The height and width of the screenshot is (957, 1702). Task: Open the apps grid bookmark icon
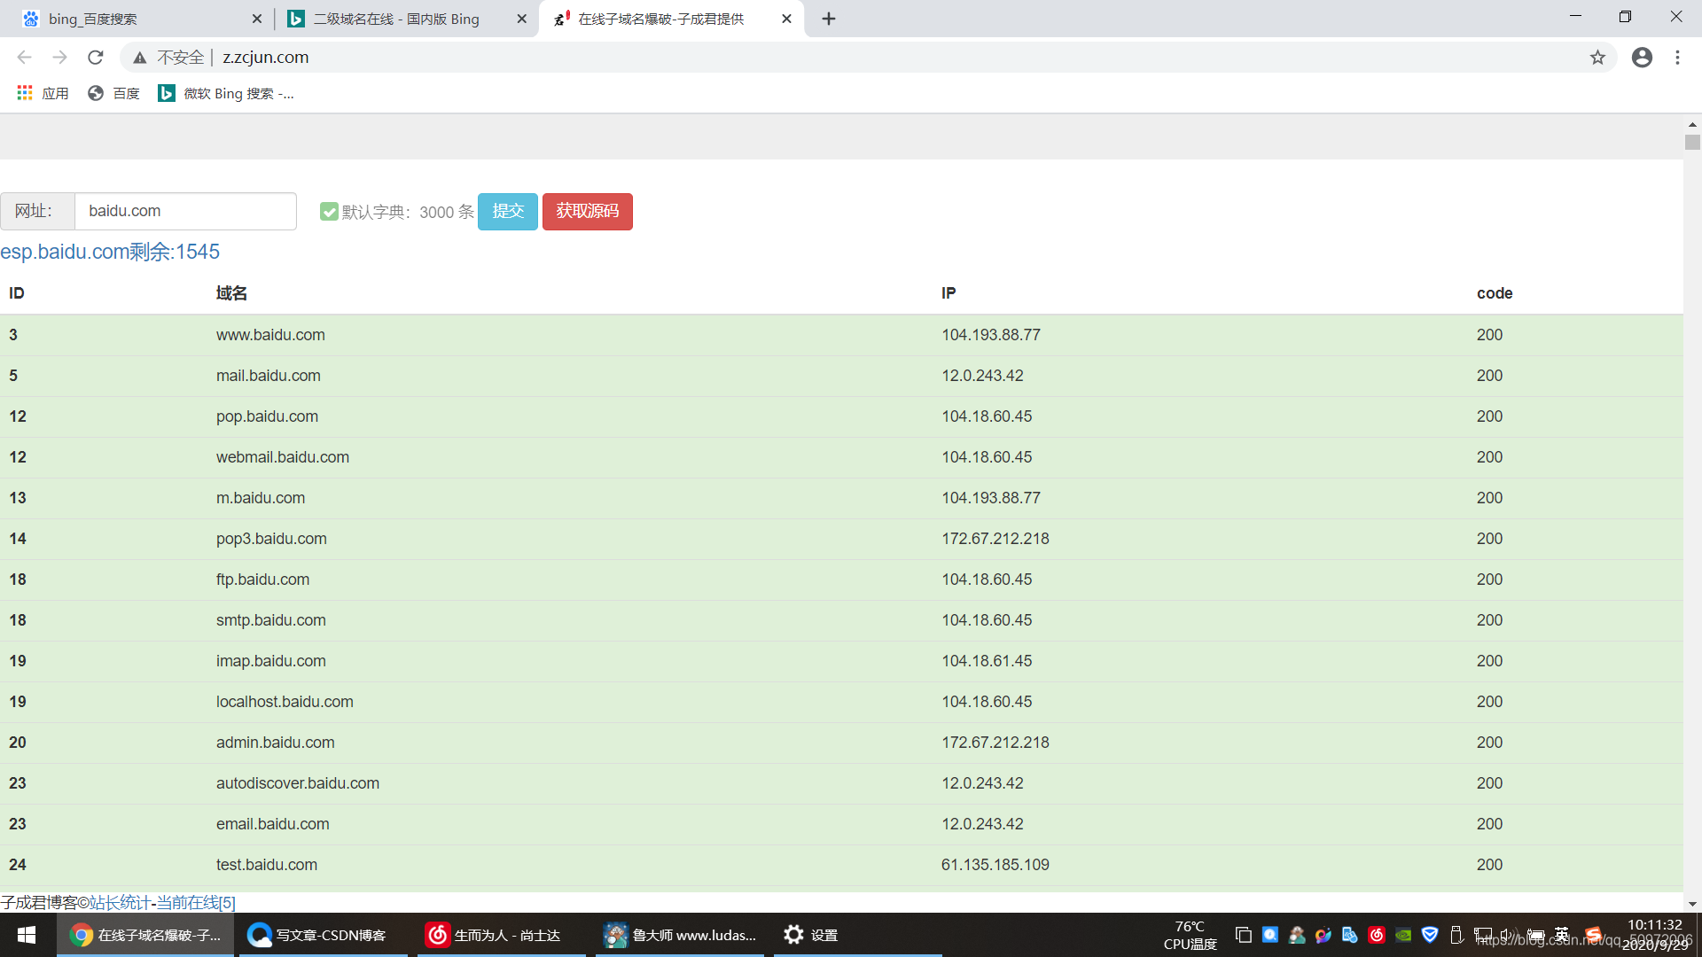pyautogui.click(x=25, y=93)
